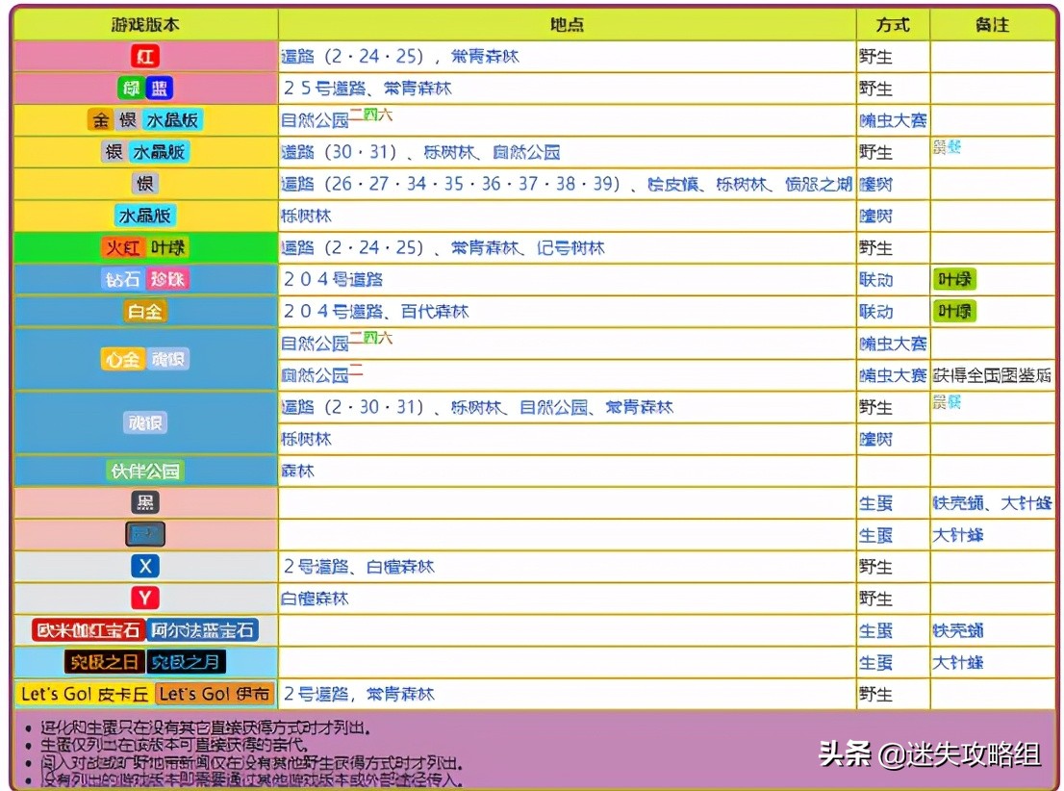The image size is (1064, 791).
Task: Click the 地点 column header
Action: pyautogui.click(x=567, y=24)
